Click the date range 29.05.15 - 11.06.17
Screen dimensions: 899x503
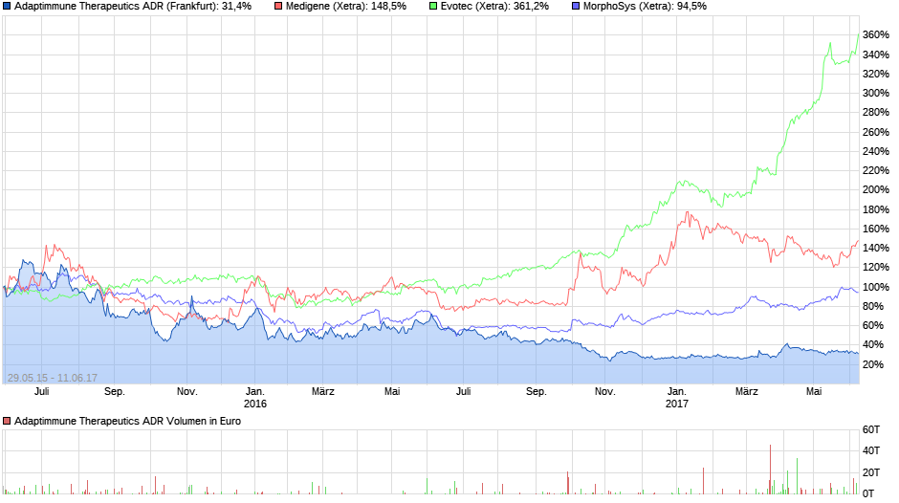(x=53, y=378)
